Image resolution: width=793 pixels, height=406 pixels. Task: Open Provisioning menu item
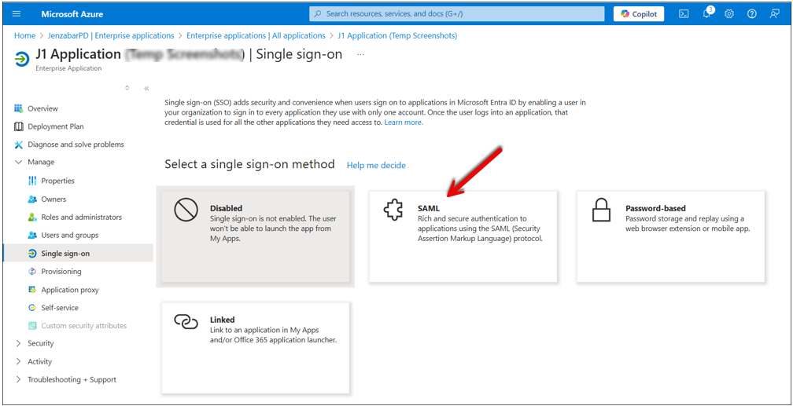(61, 272)
